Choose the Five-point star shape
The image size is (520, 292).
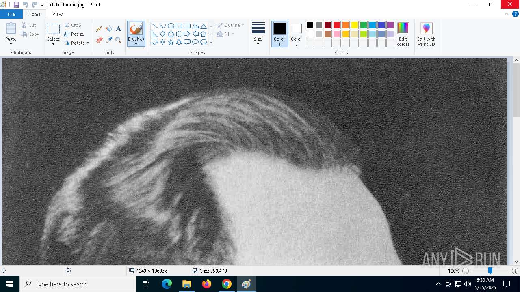tap(171, 42)
